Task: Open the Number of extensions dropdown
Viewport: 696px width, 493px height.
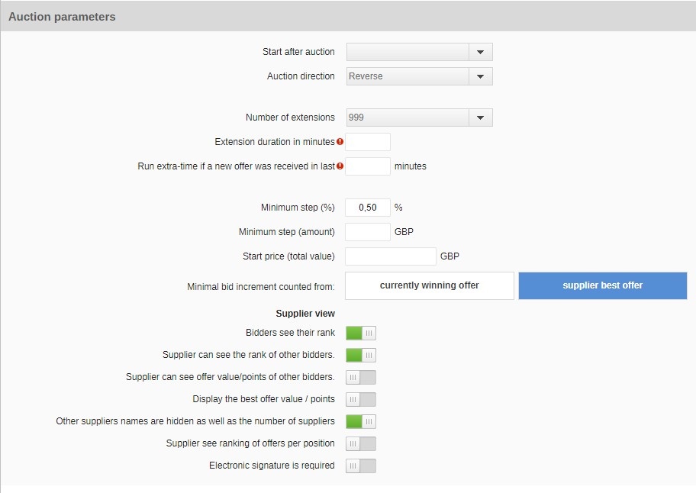Action: click(480, 118)
